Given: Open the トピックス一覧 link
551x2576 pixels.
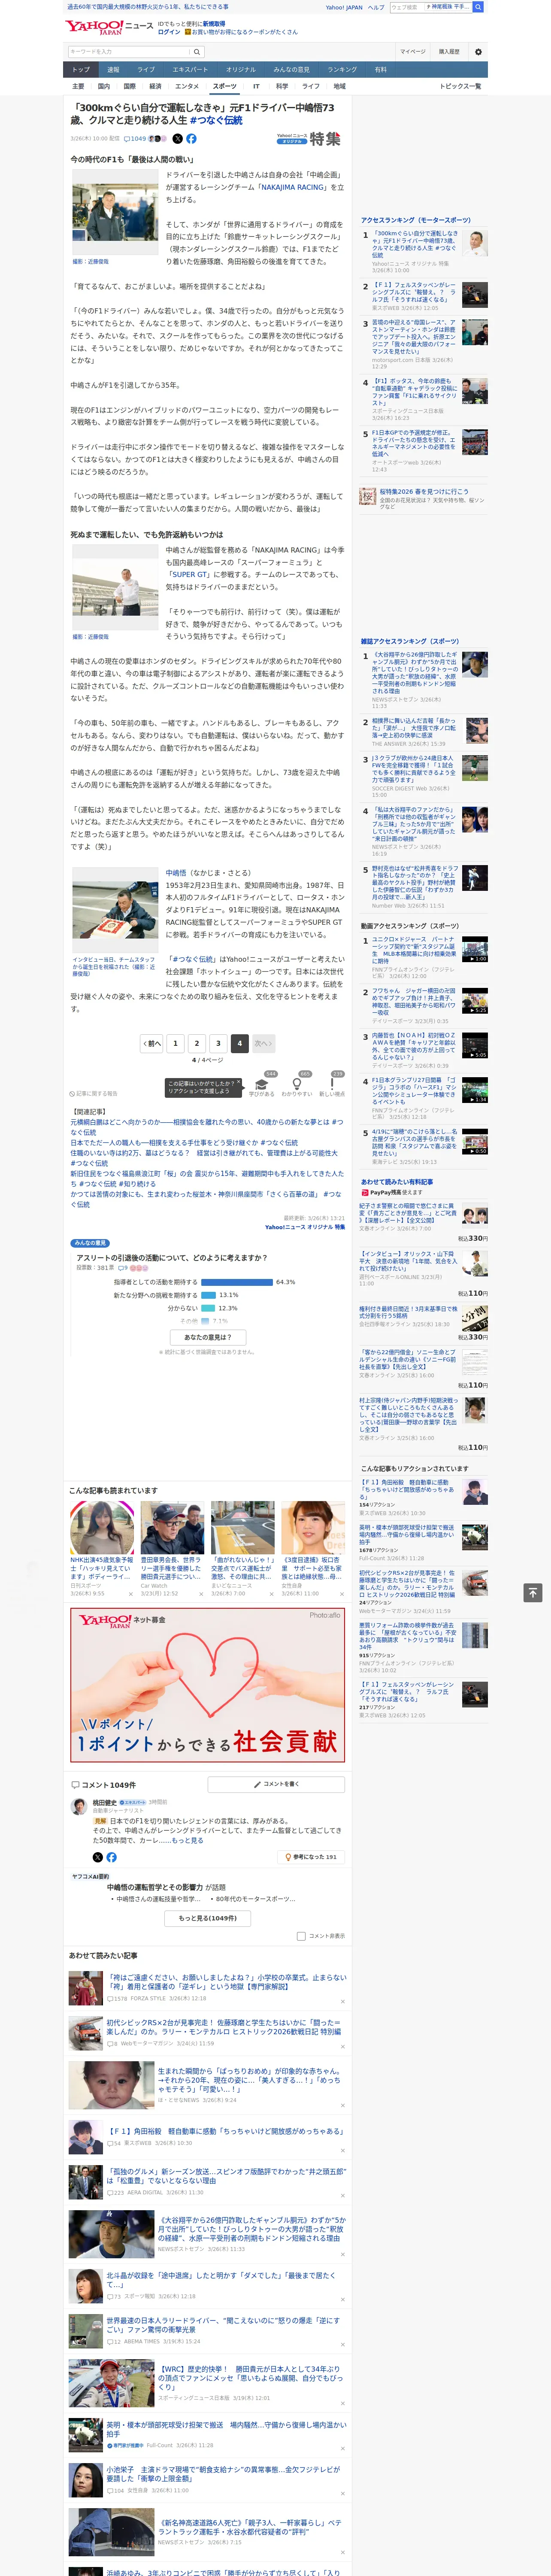Looking at the screenshot, I should 460,86.
